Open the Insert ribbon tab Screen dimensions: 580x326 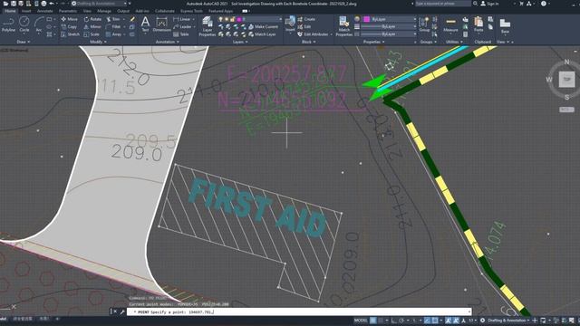coord(26,11)
